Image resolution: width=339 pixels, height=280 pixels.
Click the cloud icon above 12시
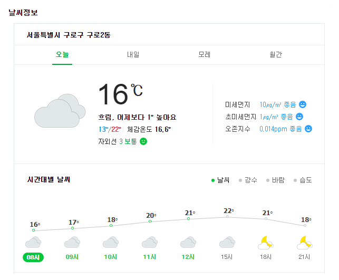188,242
